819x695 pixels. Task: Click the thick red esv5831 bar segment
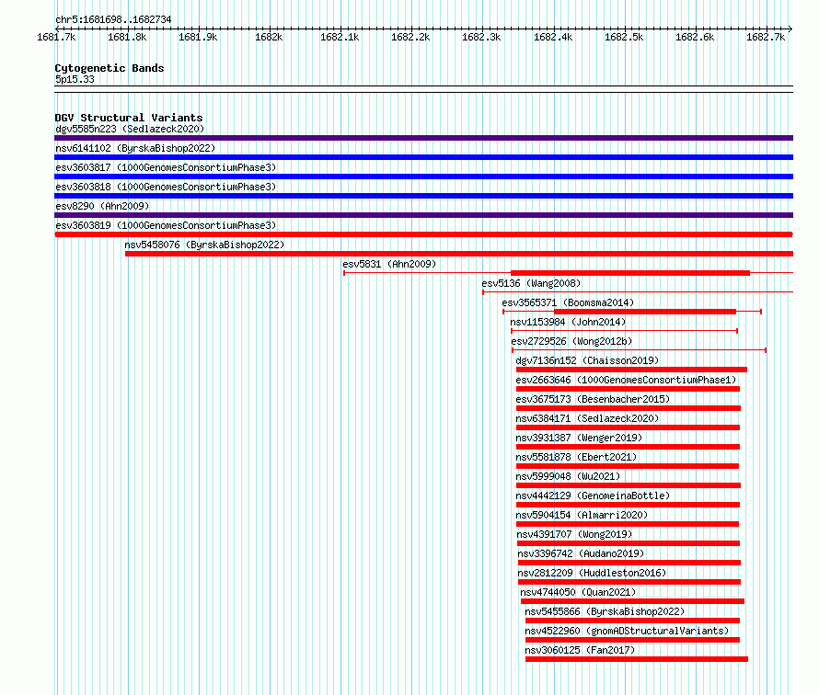(x=630, y=273)
